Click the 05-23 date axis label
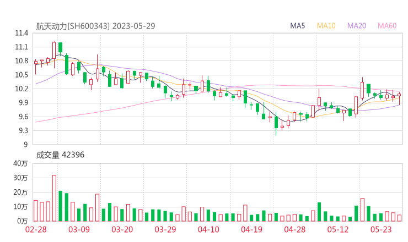 click(x=381, y=229)
